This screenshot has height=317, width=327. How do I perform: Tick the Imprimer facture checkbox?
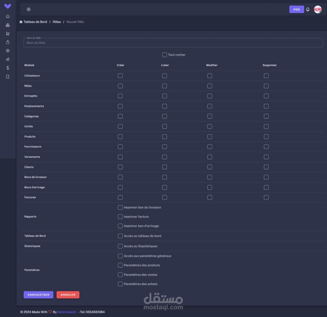[x=120, y=217]
